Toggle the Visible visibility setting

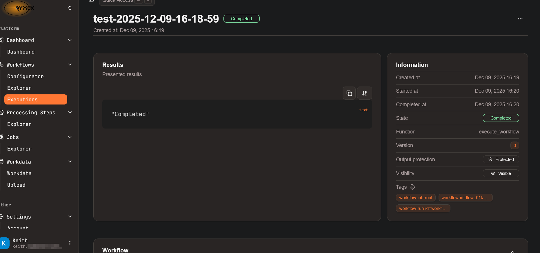tap(501, 173)
